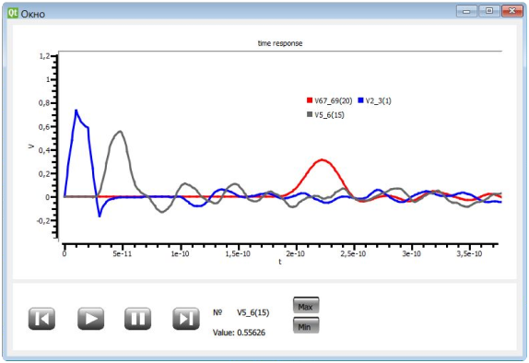Skip to last frame with skip-forward button
This screenshot has height=363, width=529.
(x=186, y=319)
